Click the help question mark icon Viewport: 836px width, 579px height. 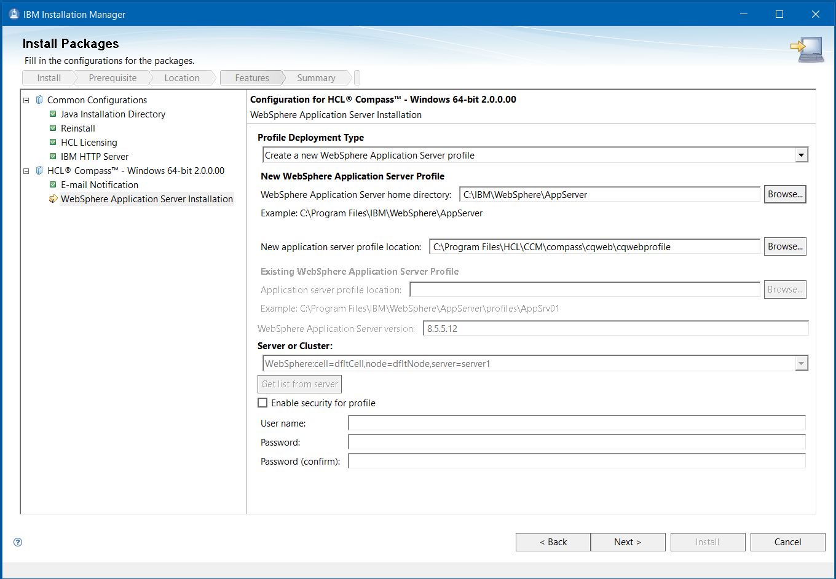18,542
